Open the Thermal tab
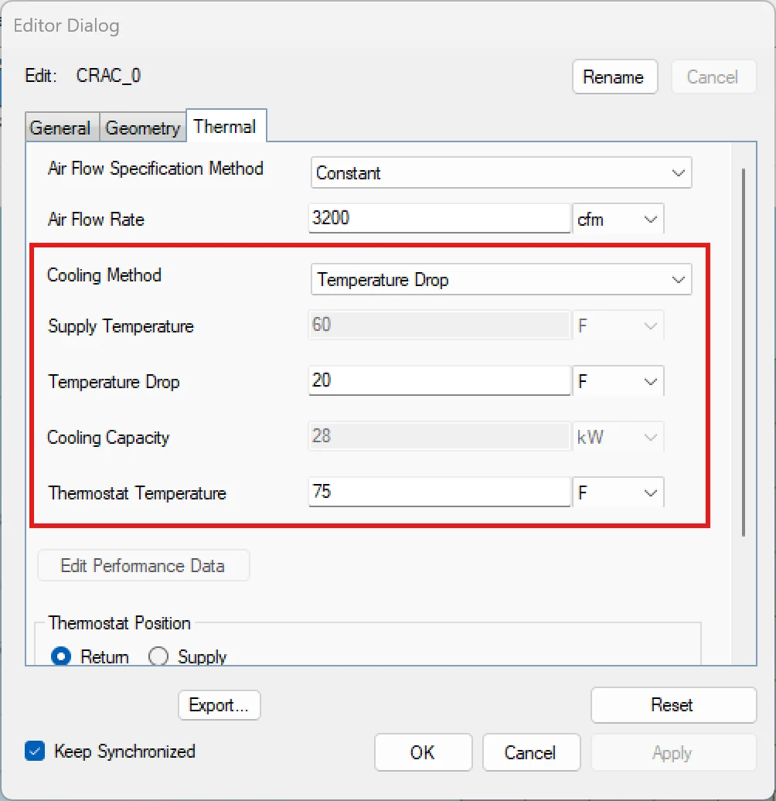The width and height of the screenshot is (776, 801). (226, 125)
